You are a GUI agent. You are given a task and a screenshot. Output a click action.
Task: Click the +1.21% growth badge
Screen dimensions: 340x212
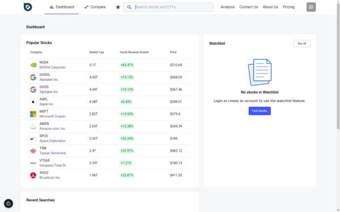(x=126, y=163)
